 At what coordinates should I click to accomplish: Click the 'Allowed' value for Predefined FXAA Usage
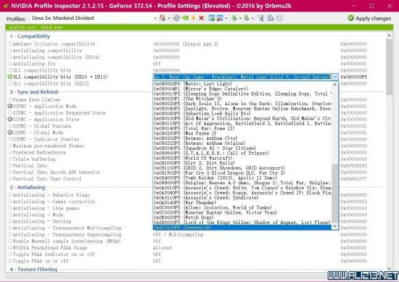click(163, 248)
